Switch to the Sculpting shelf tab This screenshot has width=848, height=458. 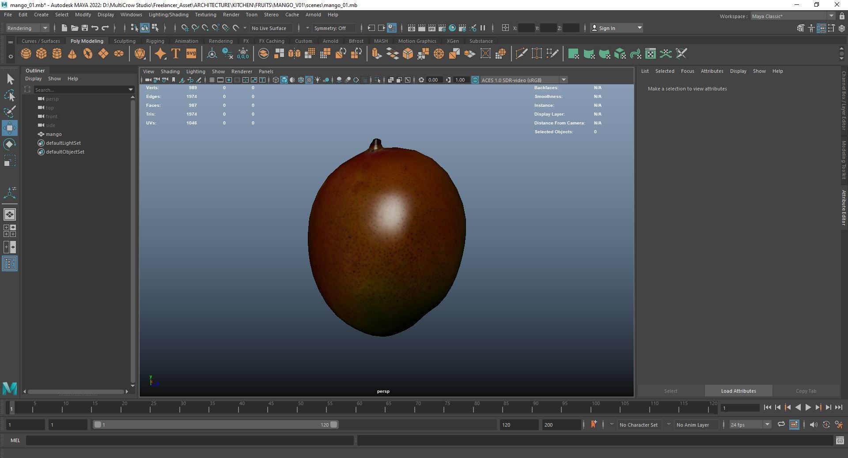point(125,41)
